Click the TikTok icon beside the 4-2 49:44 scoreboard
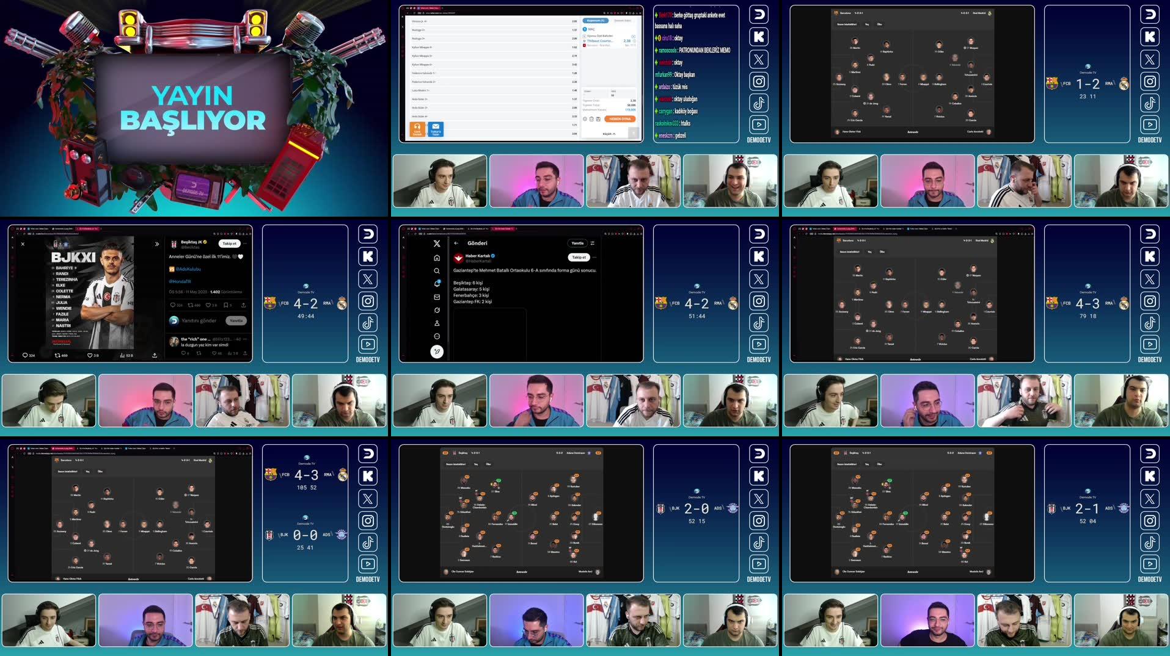 tap(368, 323)
